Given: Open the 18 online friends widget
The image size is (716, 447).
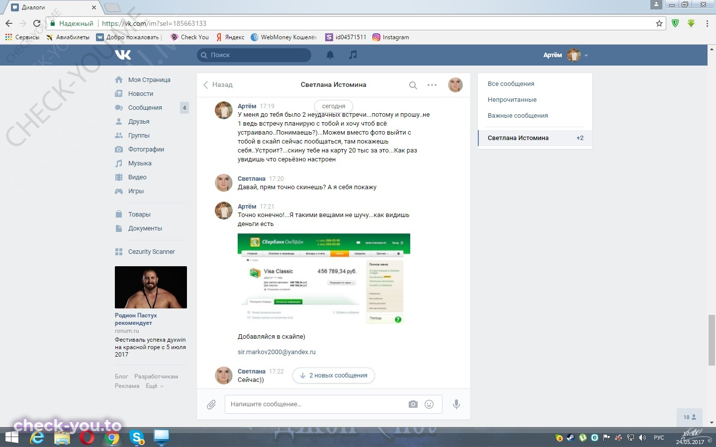Looking at the screenshot, I should 690,417.
